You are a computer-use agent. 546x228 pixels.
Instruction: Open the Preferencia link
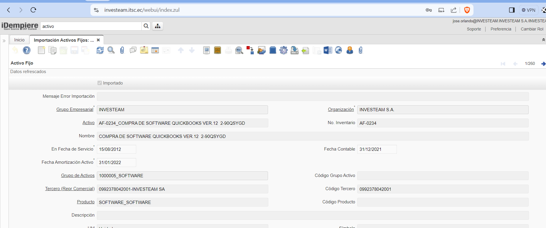pyautogui.click(x=501, y=29)
